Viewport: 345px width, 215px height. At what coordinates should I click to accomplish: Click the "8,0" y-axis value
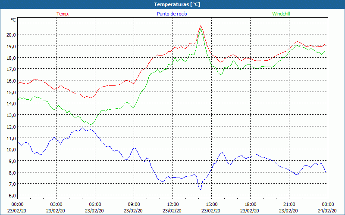tap(13, 173)
